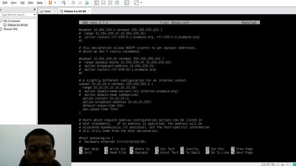
Task: Click nano shortcut 'Where Is'
Action: point(140,149)
